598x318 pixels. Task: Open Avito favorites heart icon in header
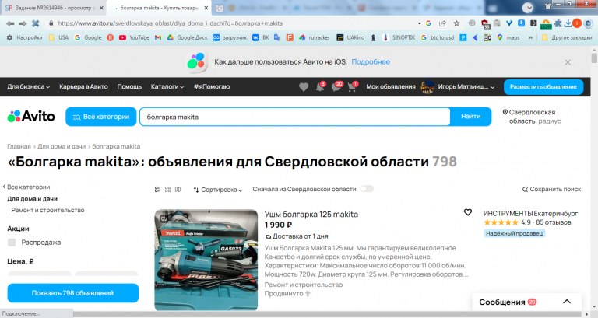tap(304, 87)
